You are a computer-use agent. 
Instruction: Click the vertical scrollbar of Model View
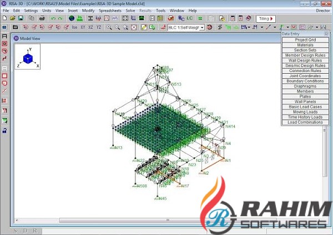pos(325,152)
